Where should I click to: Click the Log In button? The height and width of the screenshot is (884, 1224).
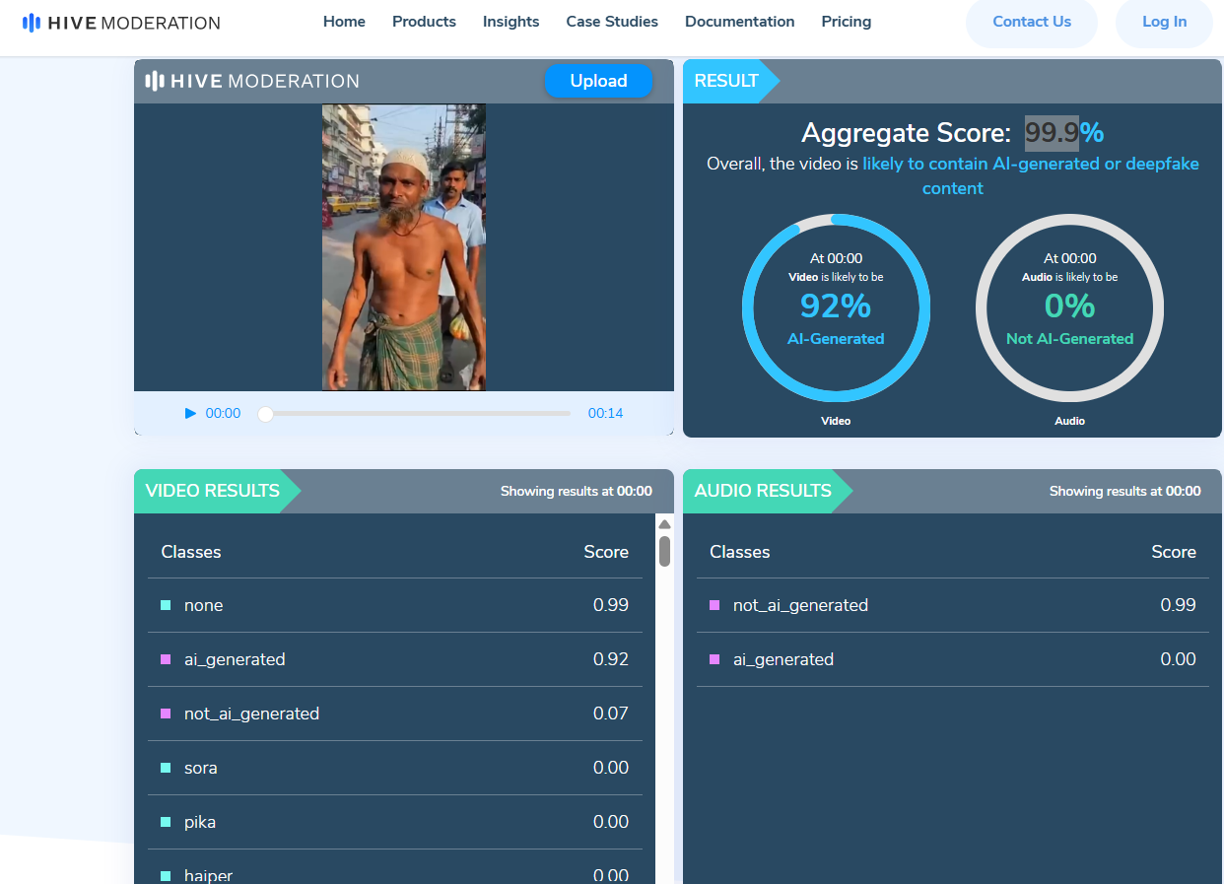pos(1164,23)
